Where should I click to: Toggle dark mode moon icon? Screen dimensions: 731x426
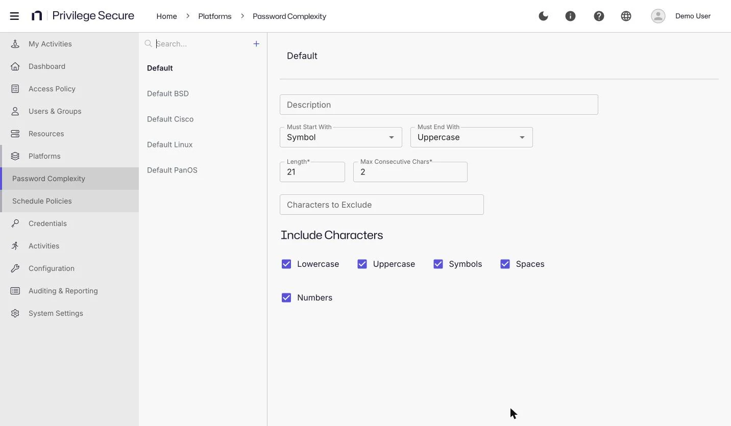(543, 16)
